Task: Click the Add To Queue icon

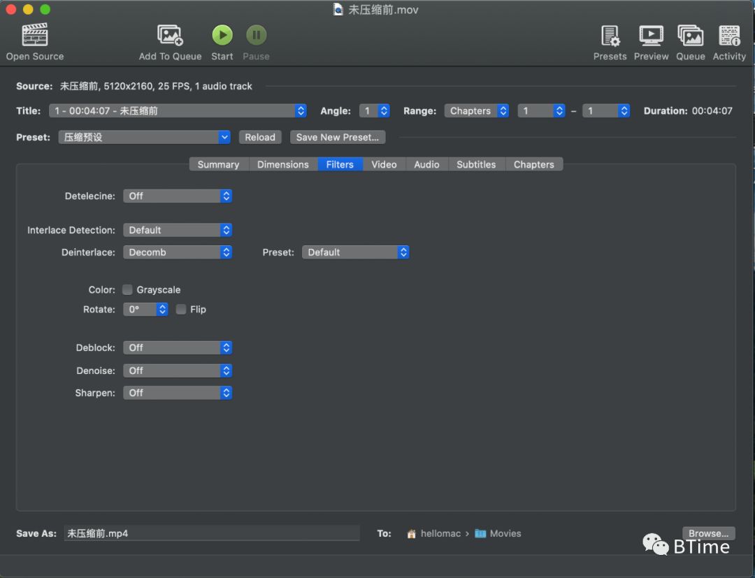Action: click(170, 35)
